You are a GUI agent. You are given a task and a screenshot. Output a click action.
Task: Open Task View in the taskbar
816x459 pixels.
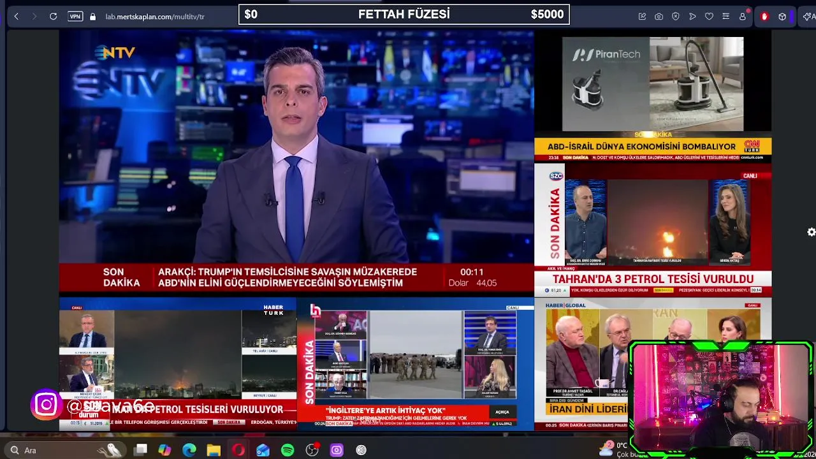click(141, 450)
